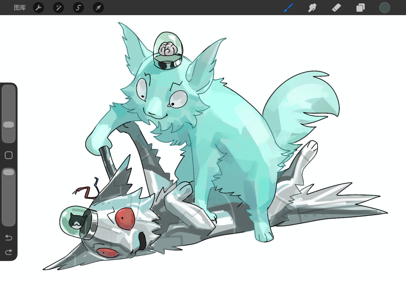Open the 图库 gallery
This screenshot has width=406, height=282.
point(20,7)
